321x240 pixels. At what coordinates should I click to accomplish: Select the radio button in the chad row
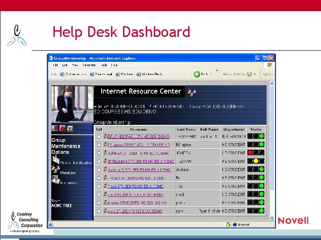pyautogui.click(x=99, y=195)
